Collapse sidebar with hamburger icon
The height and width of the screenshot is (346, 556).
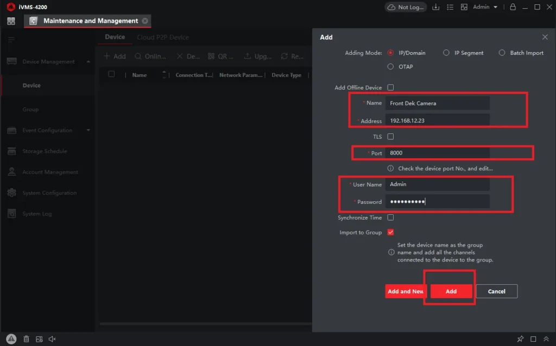[11, 40]
